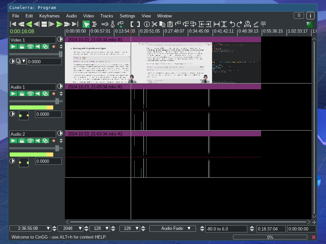
Task: Toggle the lock icon on Audio 1 track
Action: coord(22,94)
